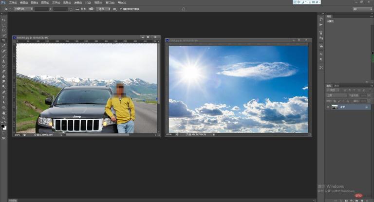Select the Hand tool
This screenshot has width=374, height=202.
[x=3, y=113]
